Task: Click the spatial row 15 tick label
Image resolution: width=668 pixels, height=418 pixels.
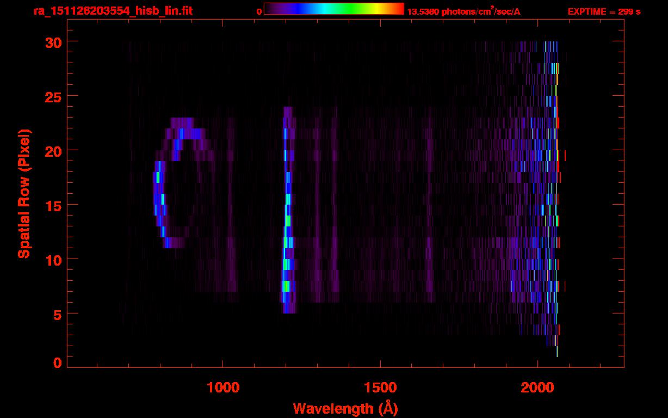Action: tap(53, 205)
